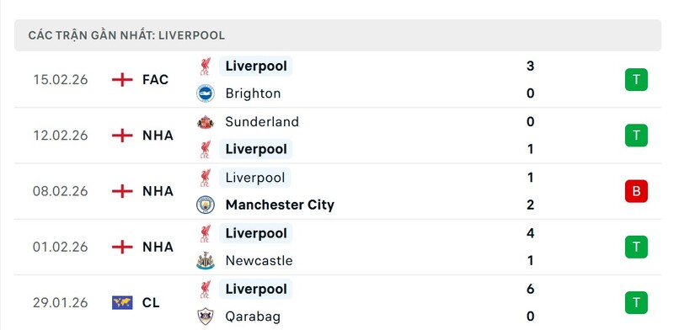Open the Brighton team link
Screen dimensions: 674x330
(x=253, y=93)
